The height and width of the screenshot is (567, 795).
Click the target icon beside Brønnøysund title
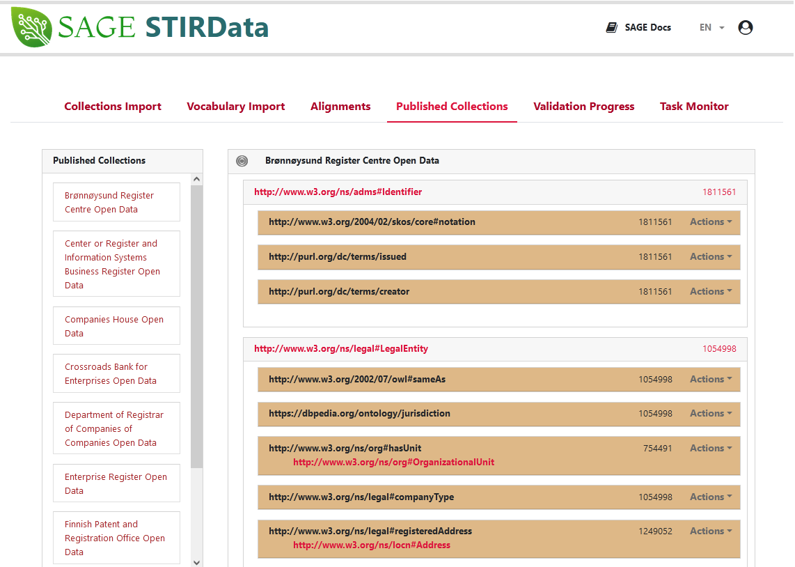pyautogui.click(x=242, y=161)
